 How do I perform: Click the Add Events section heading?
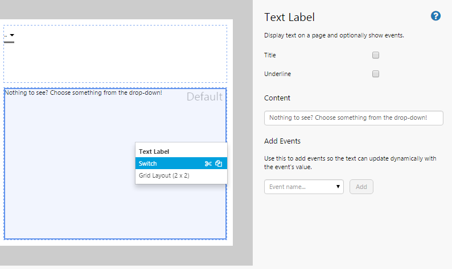[282, 141]
